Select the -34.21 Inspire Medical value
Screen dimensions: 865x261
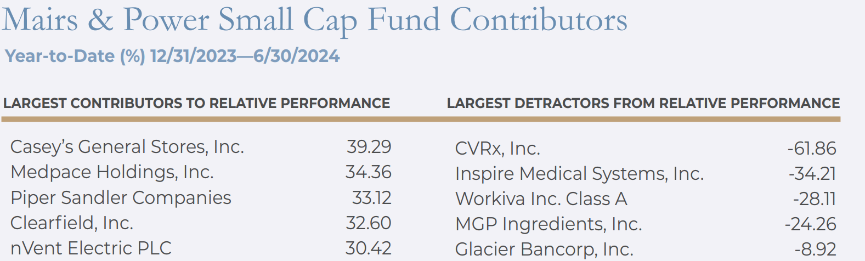(812, 174)
